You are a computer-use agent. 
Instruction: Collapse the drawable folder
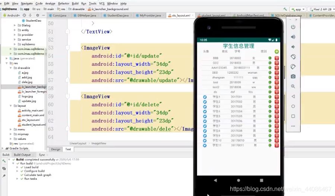[11, 68]
